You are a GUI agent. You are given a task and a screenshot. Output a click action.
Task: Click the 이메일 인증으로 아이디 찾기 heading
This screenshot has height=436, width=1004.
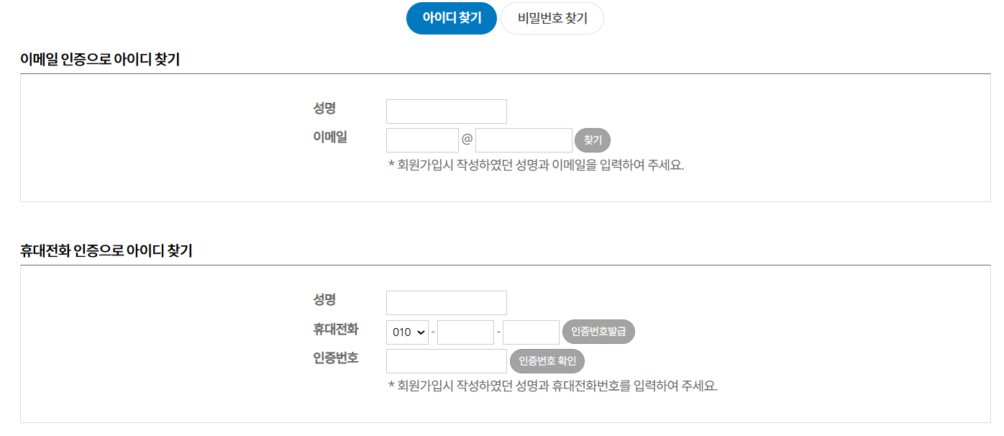[x=100, y=60]
